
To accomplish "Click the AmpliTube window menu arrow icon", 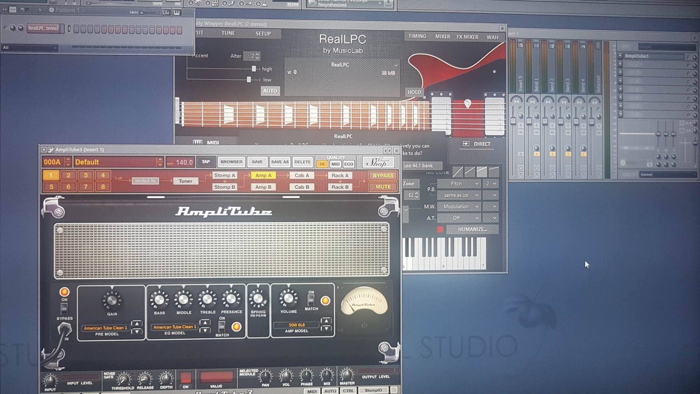I will 44,150.
